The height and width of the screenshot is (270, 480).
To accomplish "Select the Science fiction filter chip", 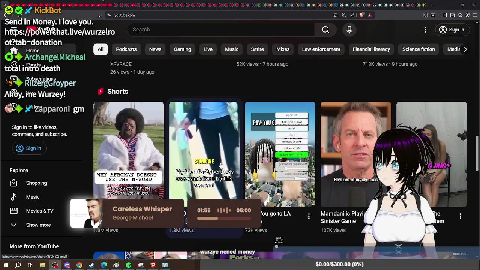I will 418,49.
